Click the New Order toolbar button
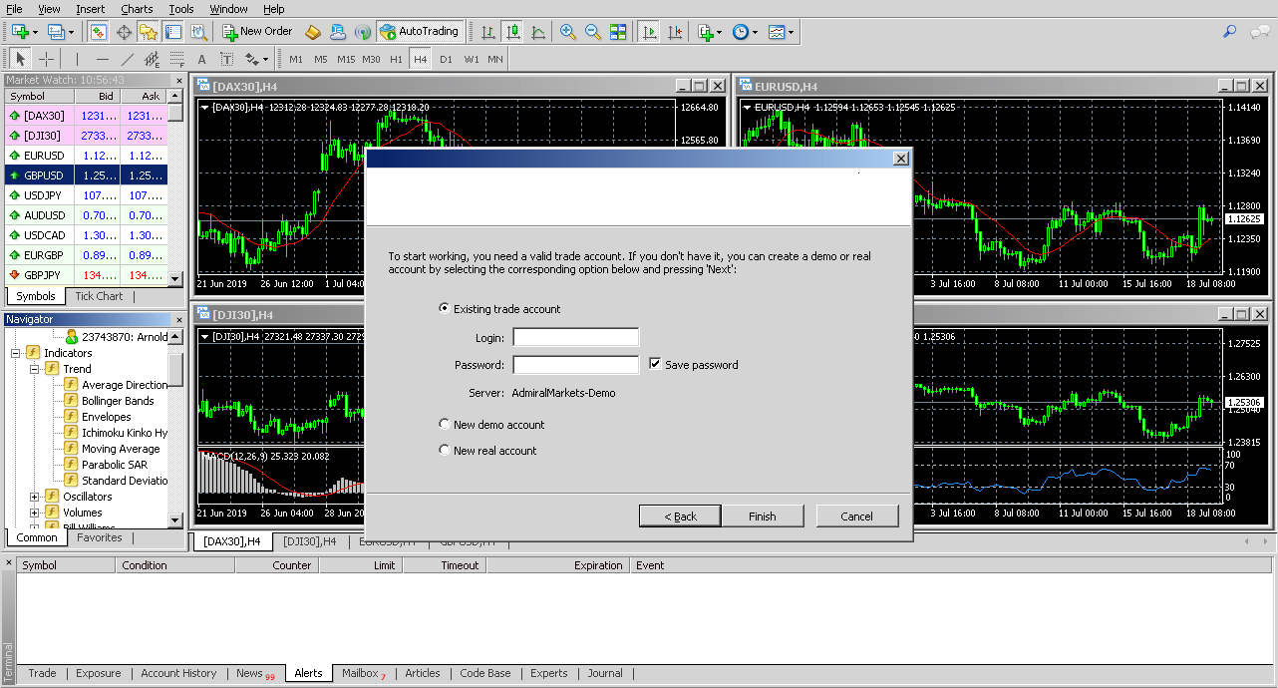The image size is (1278, 688). pyautogui.click(x=258, y=31)
